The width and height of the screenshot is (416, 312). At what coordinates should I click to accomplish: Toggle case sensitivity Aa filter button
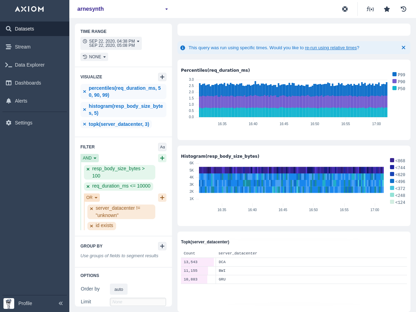click(162, 147)
